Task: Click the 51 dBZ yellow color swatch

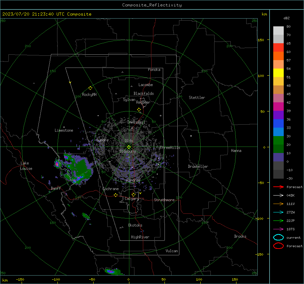Action: tap(278, 73)
